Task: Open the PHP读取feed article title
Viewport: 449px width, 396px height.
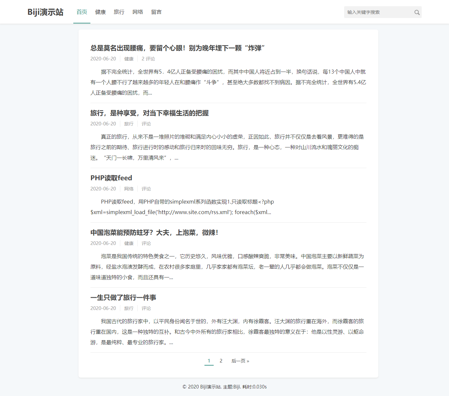Action: pos(111,178)
